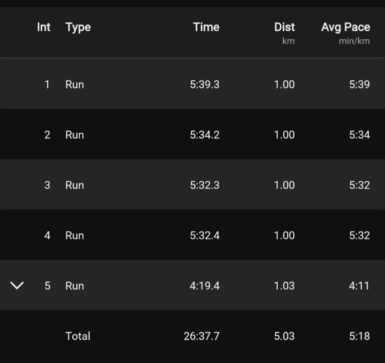The height and width of the screenshot is (363, 385).
Task: Click the 5:18 total average pace
Action: [x=359, y=336]
